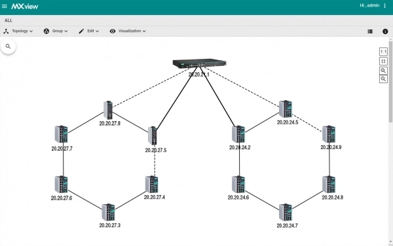
Task: Reset the view with the 1:1 icon
Action: (x=383, y=52)
